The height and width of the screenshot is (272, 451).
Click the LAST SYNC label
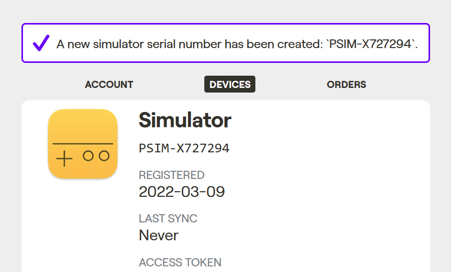coord(168,218)
